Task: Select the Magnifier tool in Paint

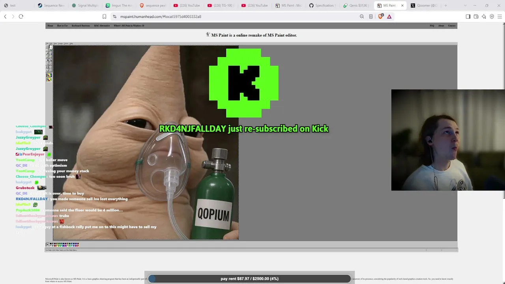Action: [50, 53]
